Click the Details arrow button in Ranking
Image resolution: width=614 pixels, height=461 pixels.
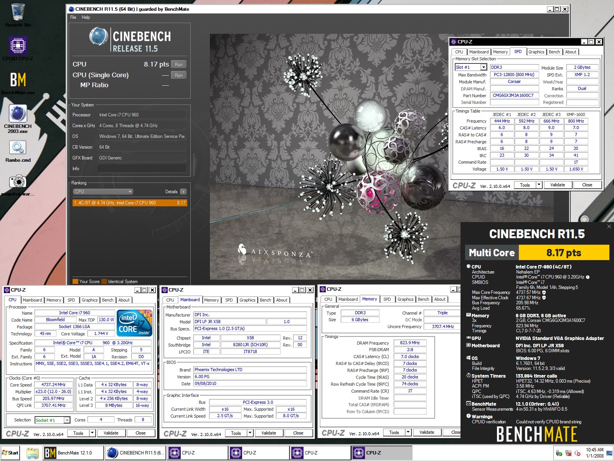(x=183, y=192)
